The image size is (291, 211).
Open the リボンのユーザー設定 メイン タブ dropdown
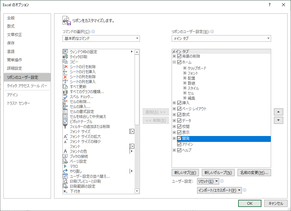tap(221, 38)
